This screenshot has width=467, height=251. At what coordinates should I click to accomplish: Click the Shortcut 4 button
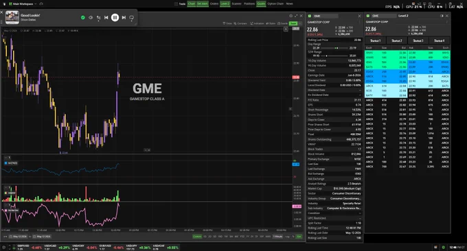[440, 40]
